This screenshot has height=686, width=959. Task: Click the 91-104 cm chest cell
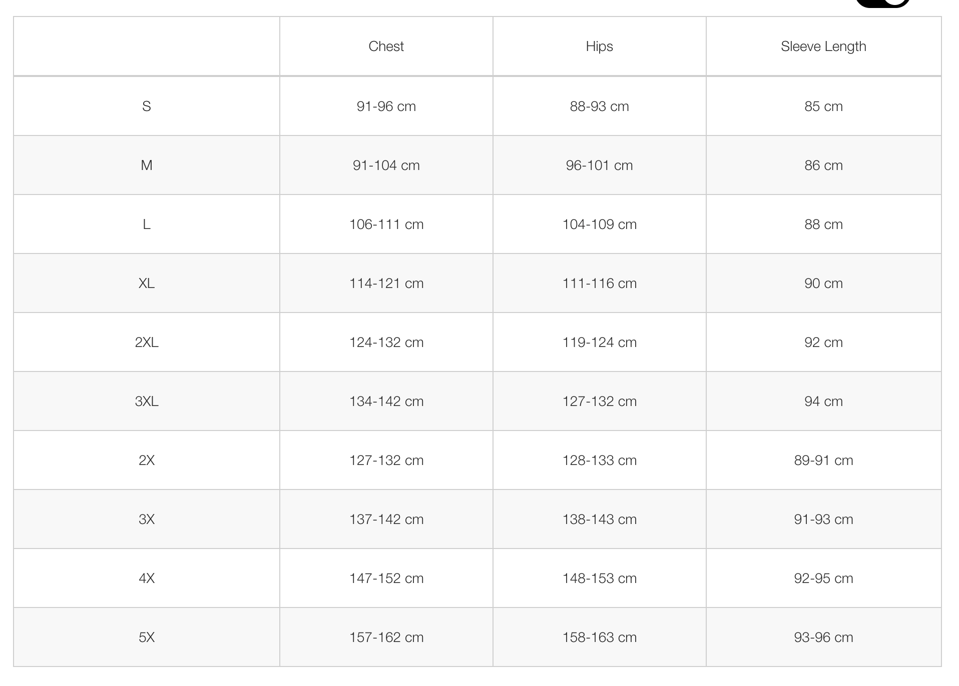(386, 165)
